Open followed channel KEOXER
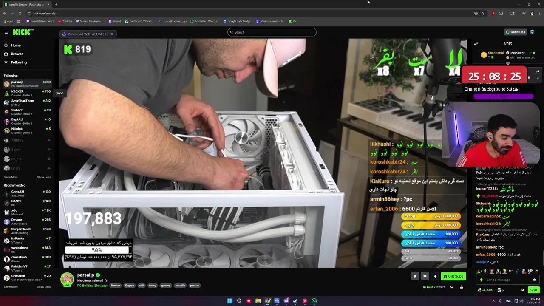 26,93
